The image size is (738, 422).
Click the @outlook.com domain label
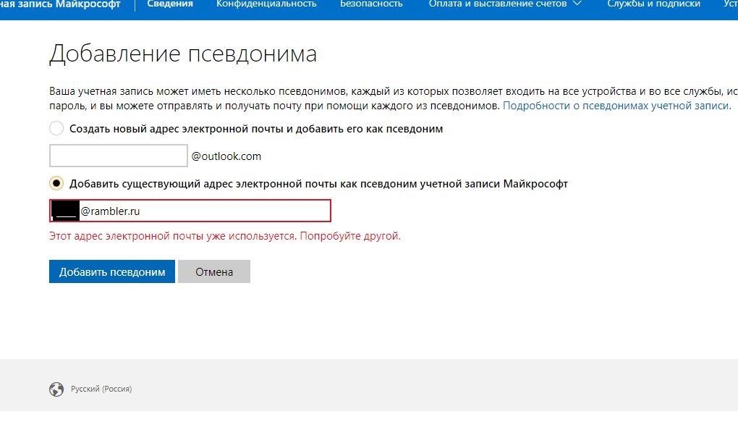coord(226,156)
